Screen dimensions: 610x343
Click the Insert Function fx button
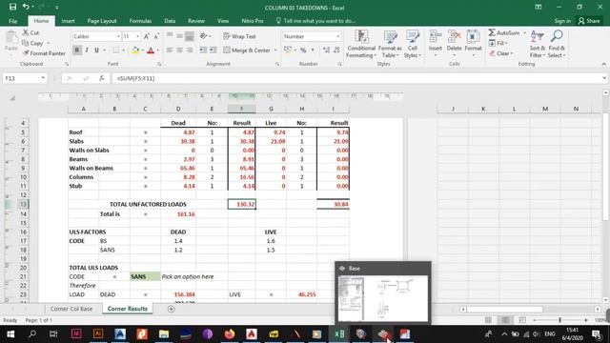pyautogui.click(x=102, y=78)
